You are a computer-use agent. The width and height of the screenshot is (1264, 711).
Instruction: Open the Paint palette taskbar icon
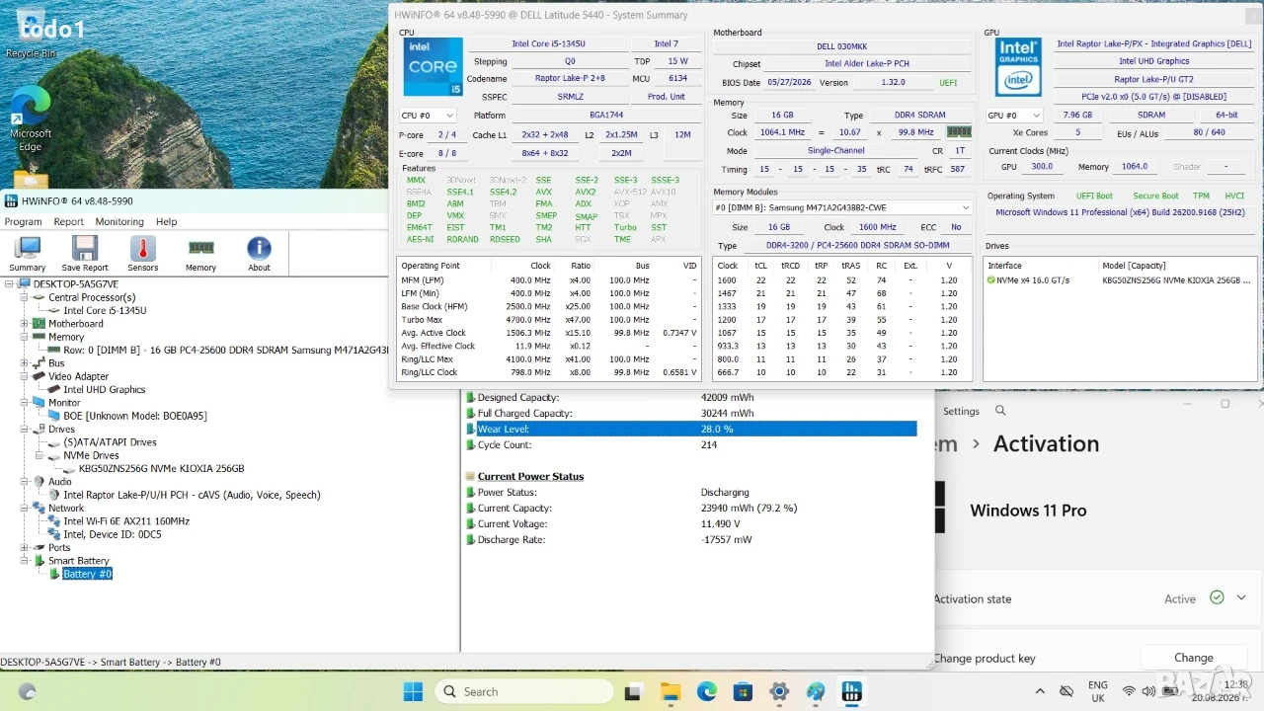(816, 692)
